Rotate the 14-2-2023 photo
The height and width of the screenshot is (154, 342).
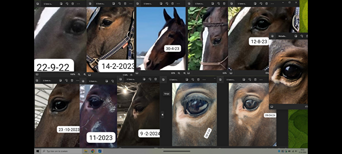pyautogui.click(x=119, y=4)
